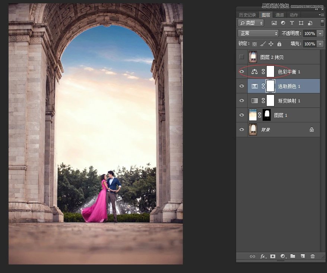327x273 pixels.
Task: Open the layers panel flyout menu
Action: coord(321,15)
